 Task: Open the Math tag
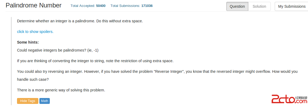pos(44,101)
